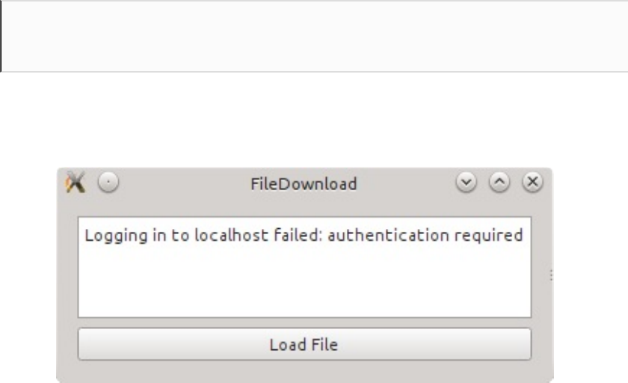
Task: Click the dotted resize grip beside the dialog
Action: coord(551,275)
